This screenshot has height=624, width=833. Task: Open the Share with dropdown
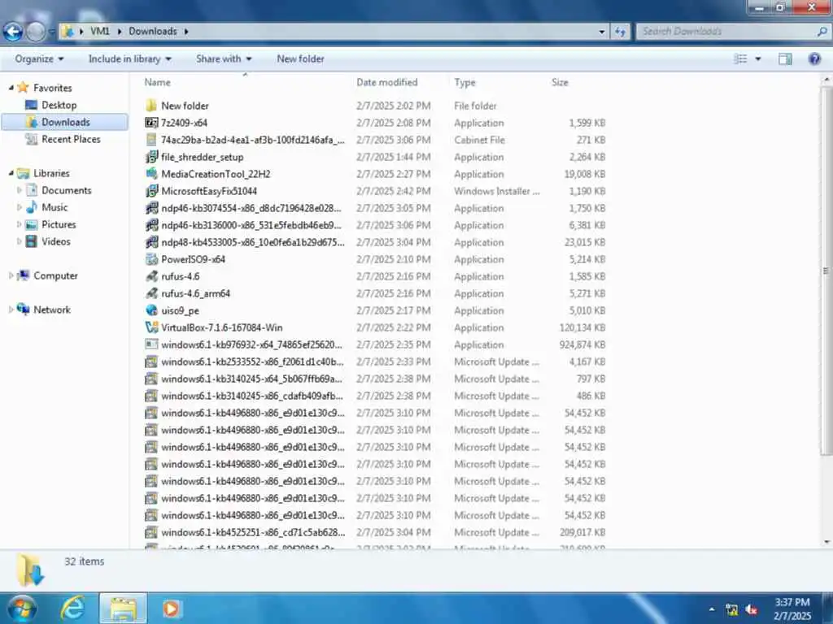pyautogui.click(x=224, y=58)
